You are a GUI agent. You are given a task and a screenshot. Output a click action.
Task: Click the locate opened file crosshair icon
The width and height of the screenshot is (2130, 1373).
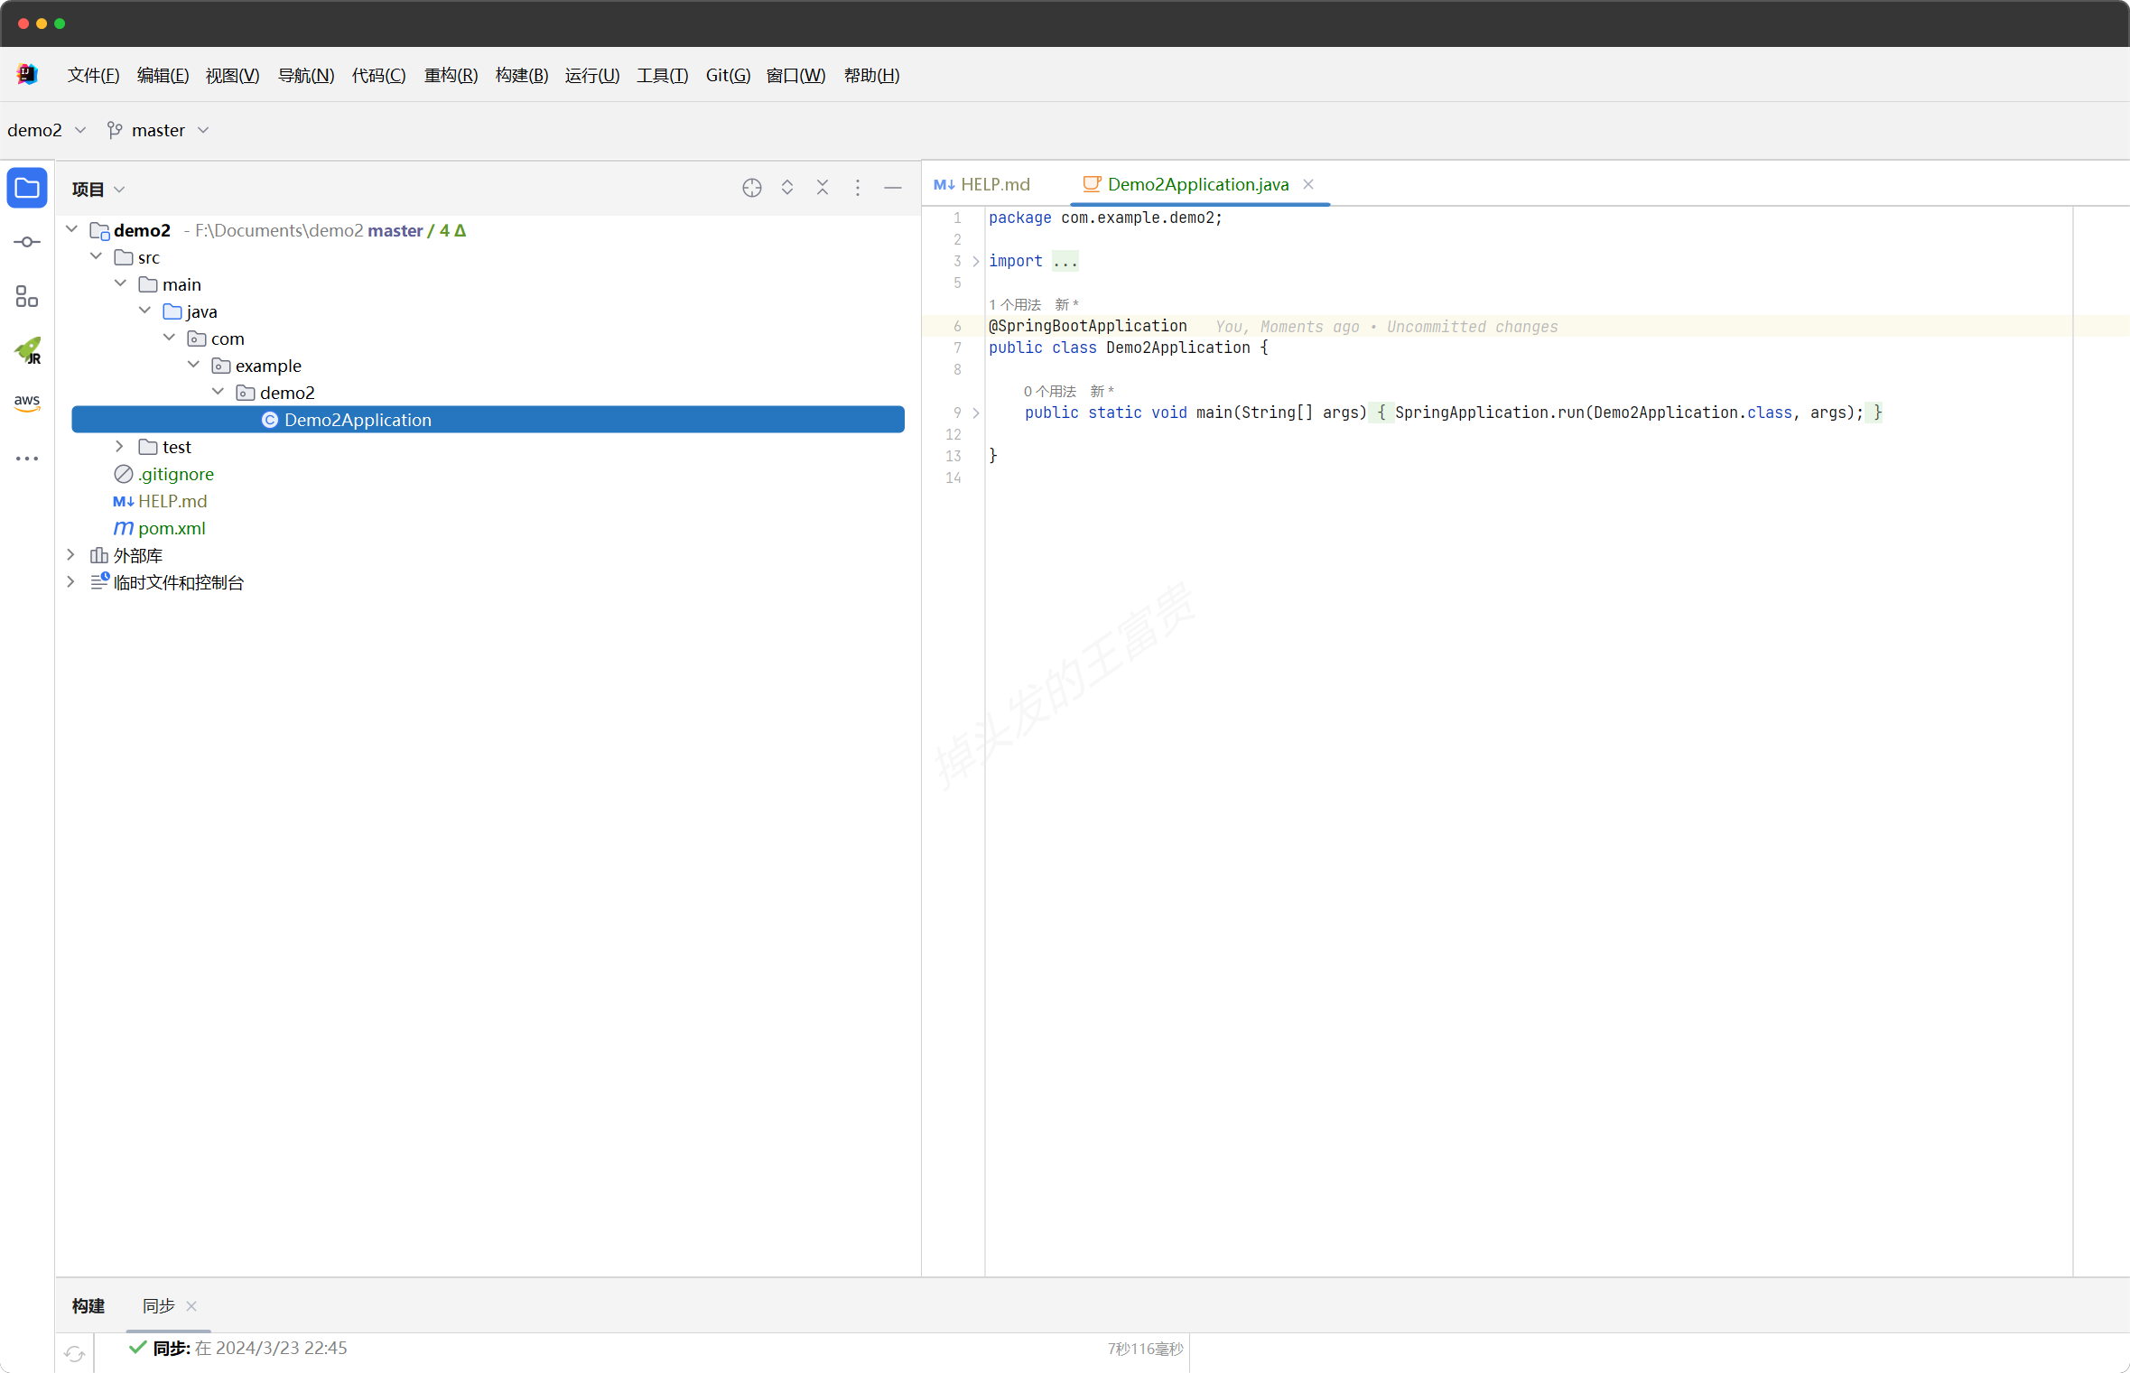[x=751, y=188]
